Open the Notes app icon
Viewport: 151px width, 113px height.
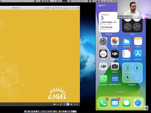(x=138, y=41)
